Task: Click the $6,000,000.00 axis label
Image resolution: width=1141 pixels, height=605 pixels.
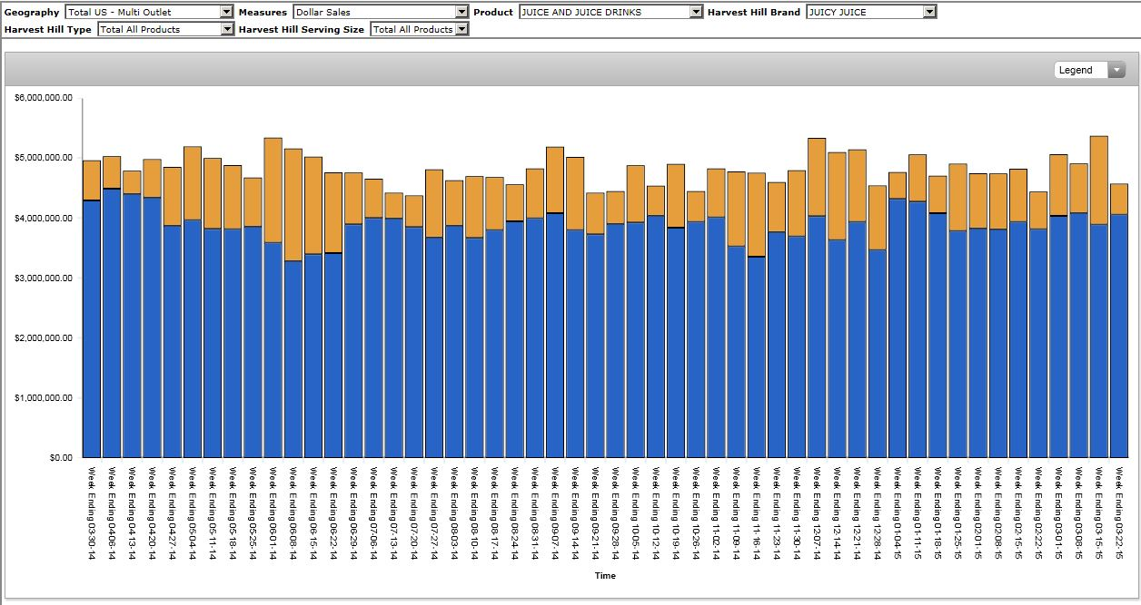Action: point(43,98)
